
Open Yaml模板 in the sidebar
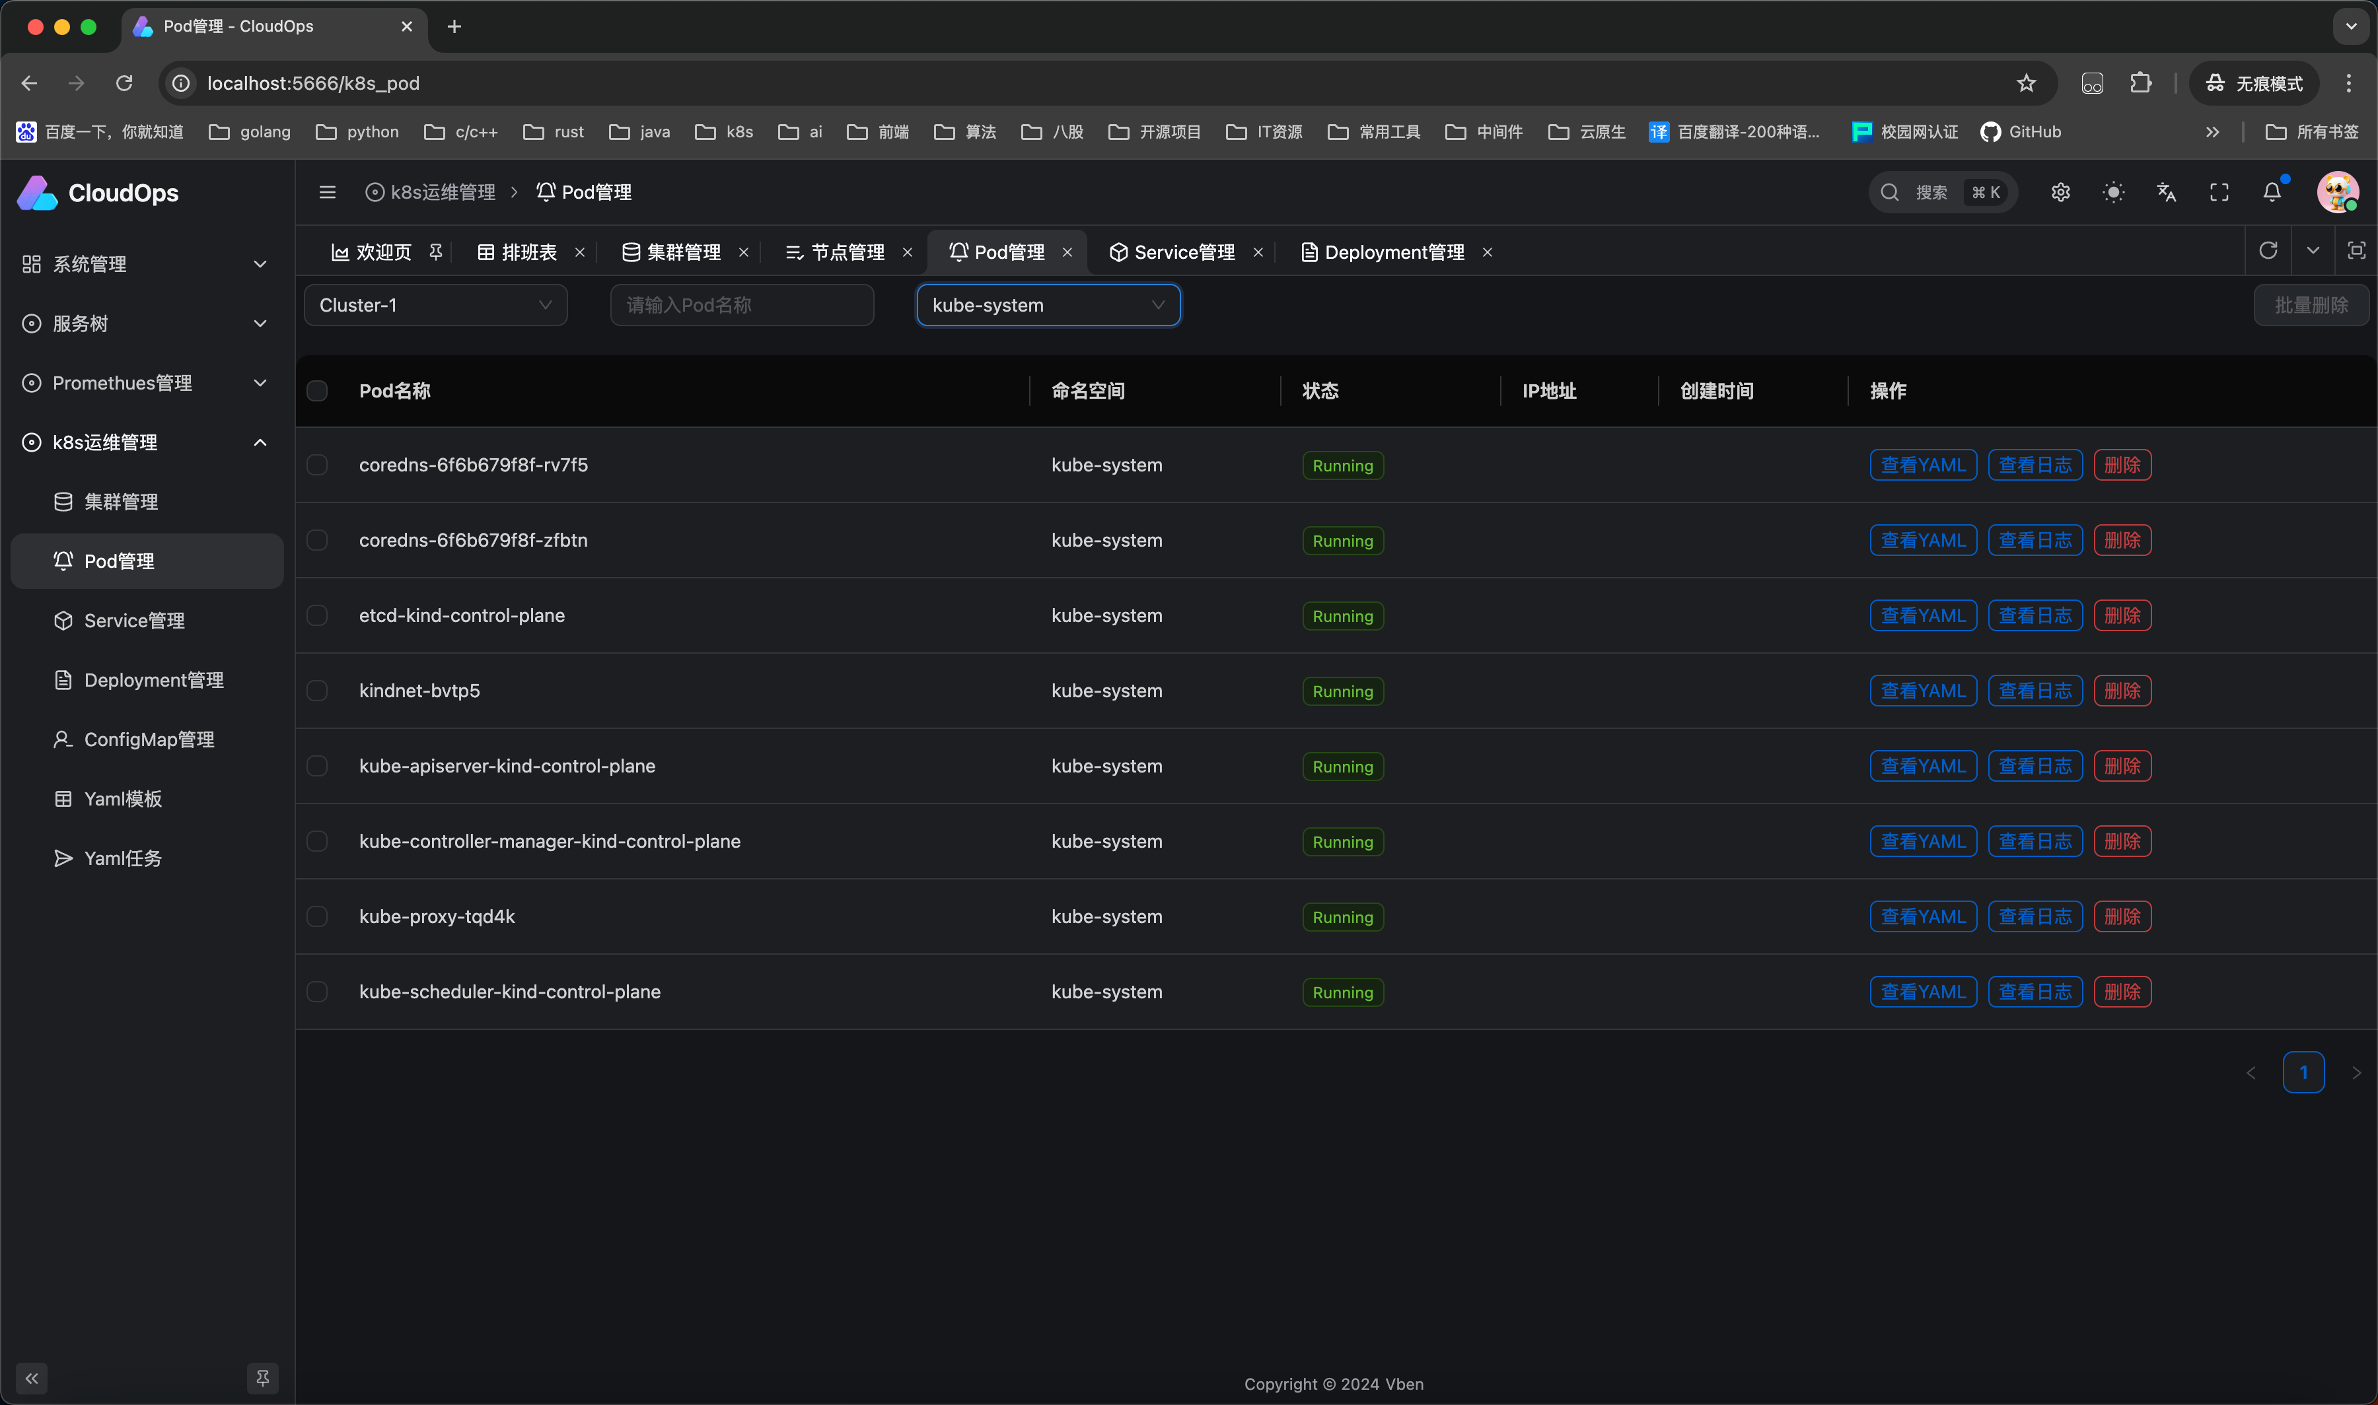pos(147,799)
